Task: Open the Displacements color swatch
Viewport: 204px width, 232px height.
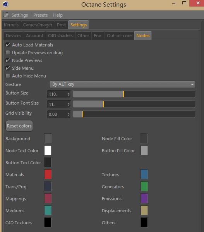Action: coord(144,210)
